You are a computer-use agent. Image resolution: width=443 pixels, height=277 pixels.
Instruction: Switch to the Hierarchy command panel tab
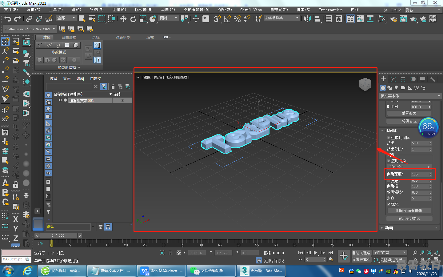[x=403, y=79]
